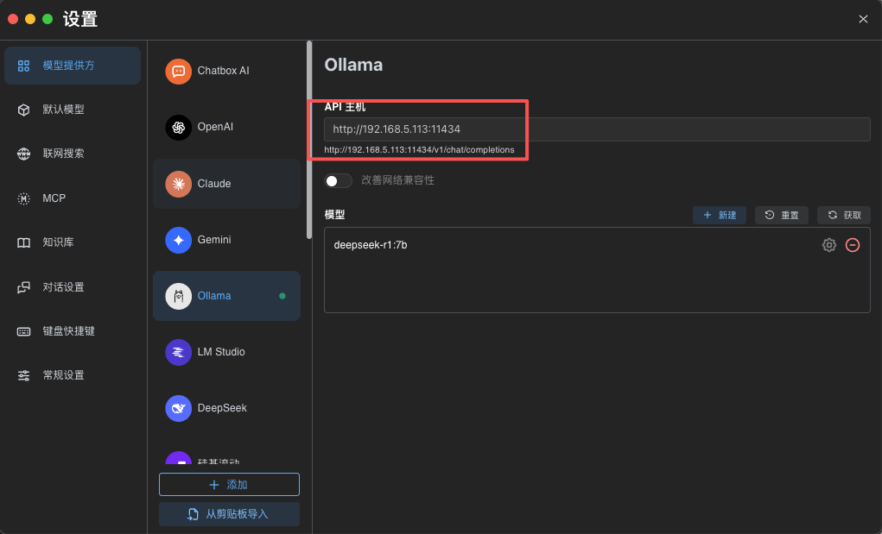Click the Claude provider icon
Screen dimensions: 882x534
tap(179, 184)
